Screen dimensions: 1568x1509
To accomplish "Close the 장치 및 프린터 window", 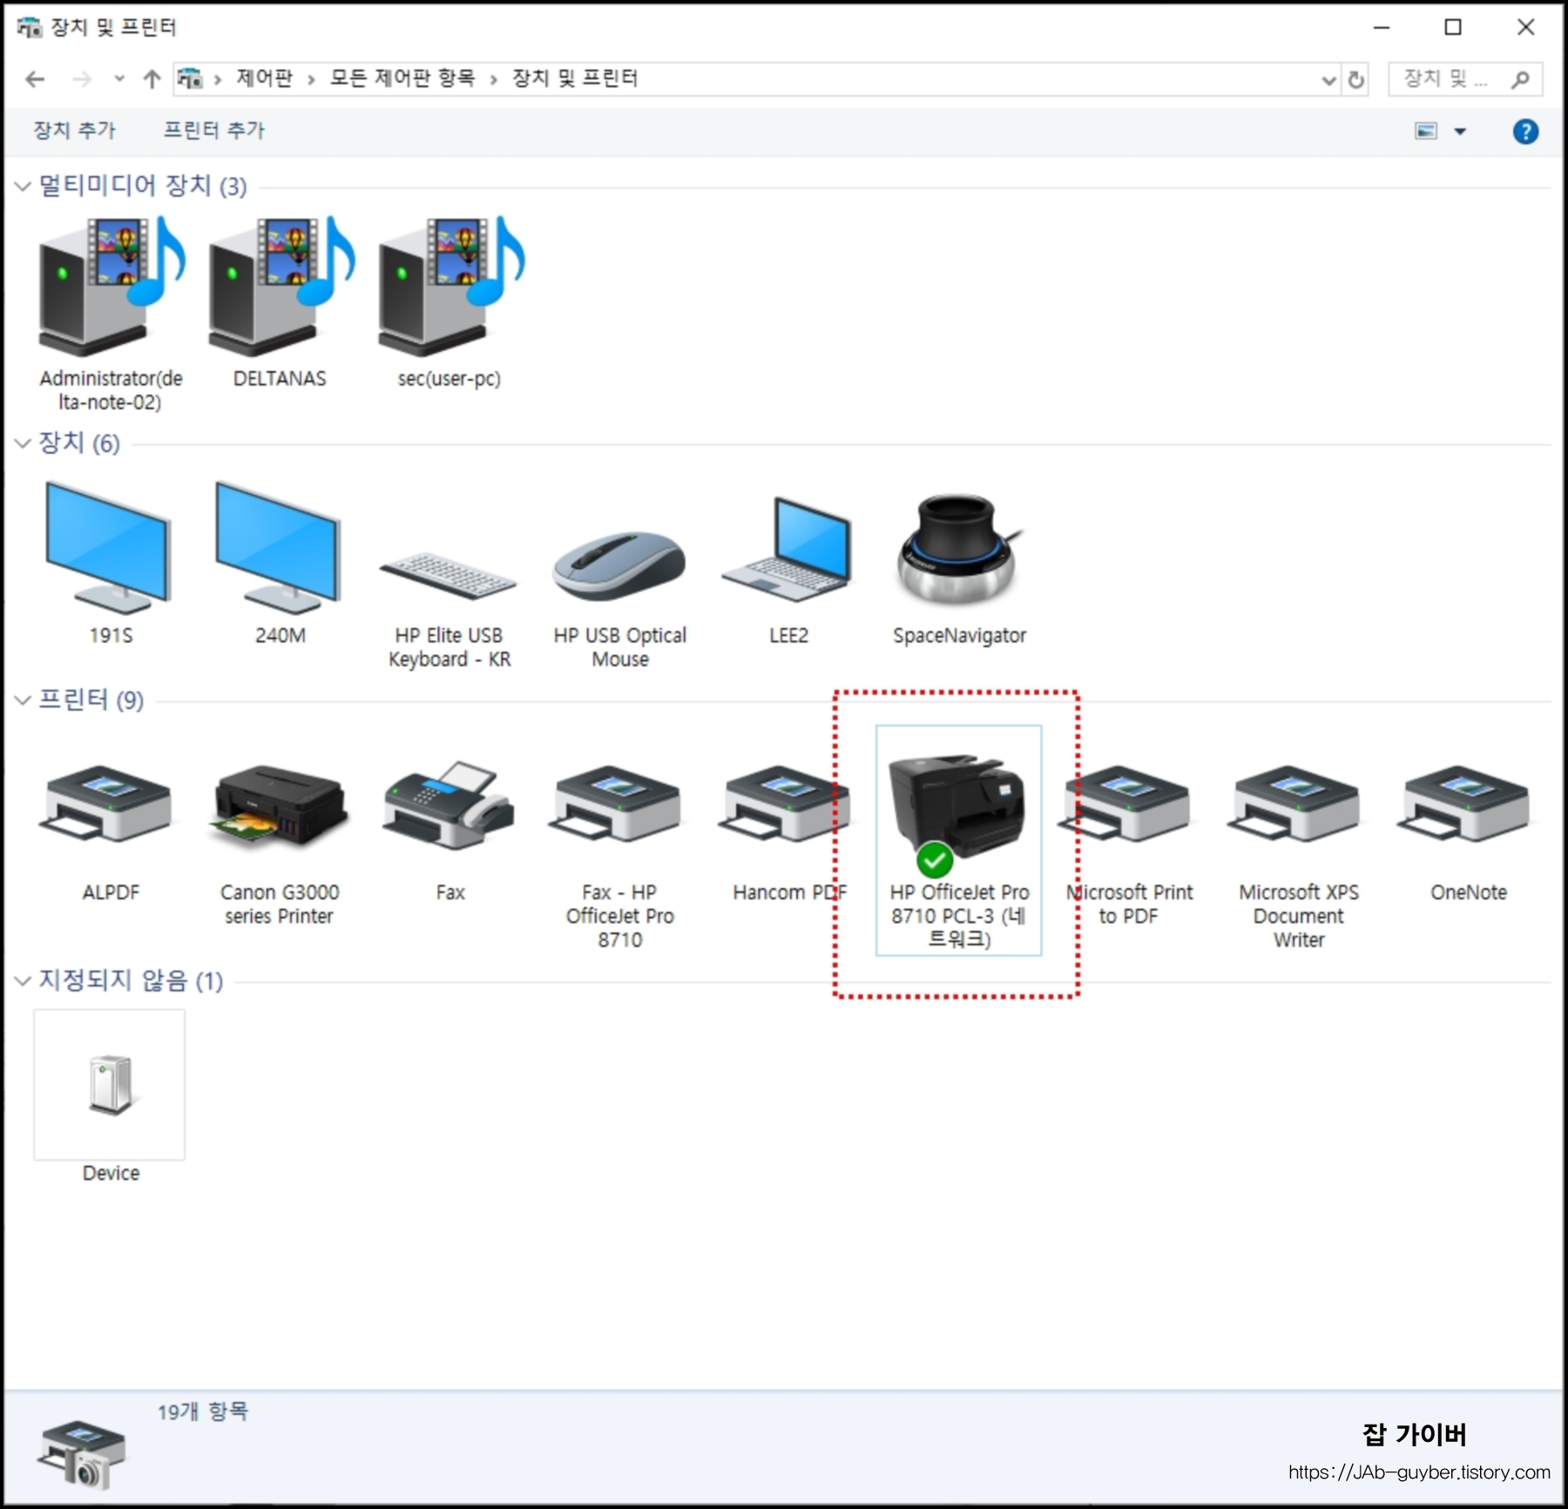I will 1525,27.
